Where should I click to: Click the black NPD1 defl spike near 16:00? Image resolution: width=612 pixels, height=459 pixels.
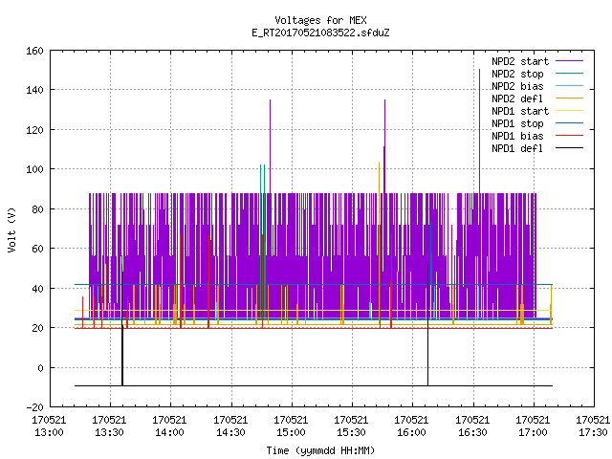pos(427,325)
